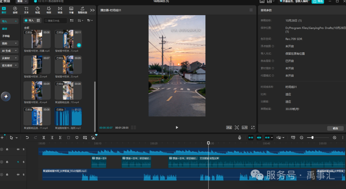Click the focus frame icon below preview

point(237,127)
